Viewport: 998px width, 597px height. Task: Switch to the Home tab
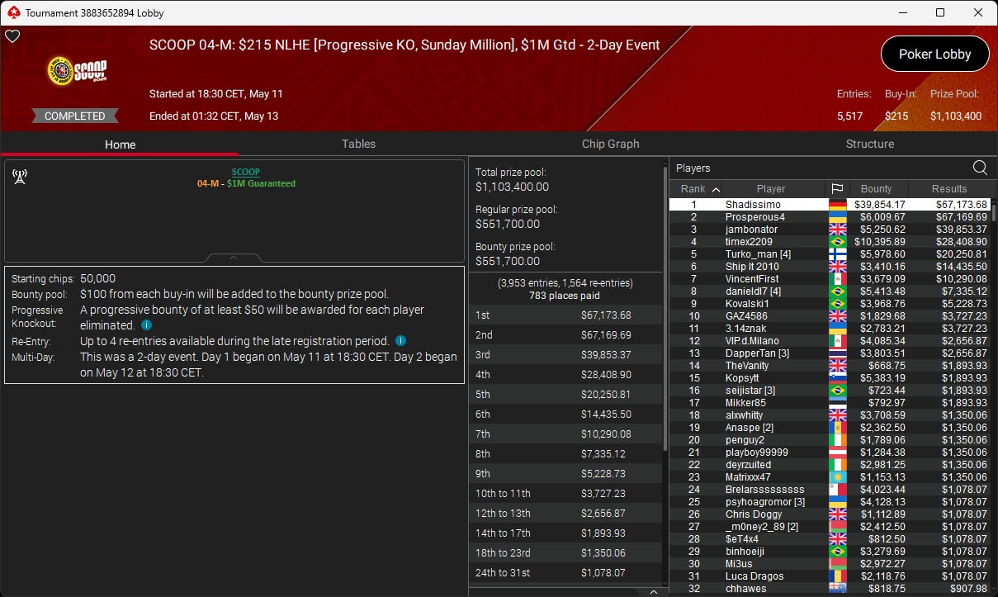(x=120, y=144)
